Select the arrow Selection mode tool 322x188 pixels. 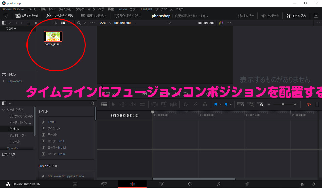coord(113,104)
